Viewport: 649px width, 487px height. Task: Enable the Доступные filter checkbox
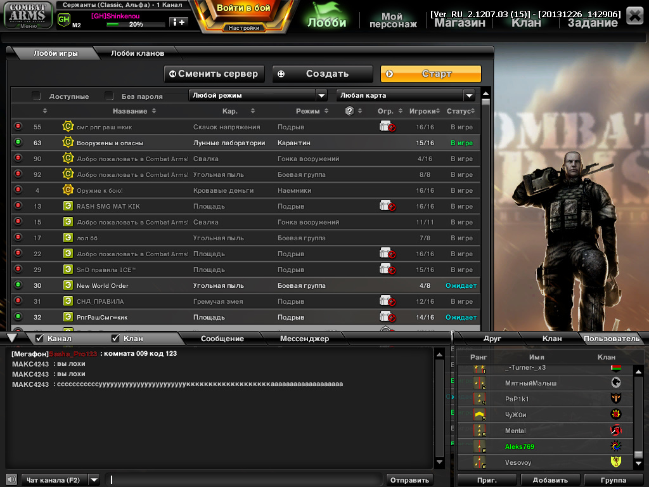[36, 96]
